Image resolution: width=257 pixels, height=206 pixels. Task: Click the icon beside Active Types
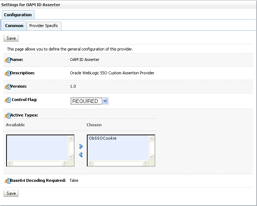pos(7,116)
